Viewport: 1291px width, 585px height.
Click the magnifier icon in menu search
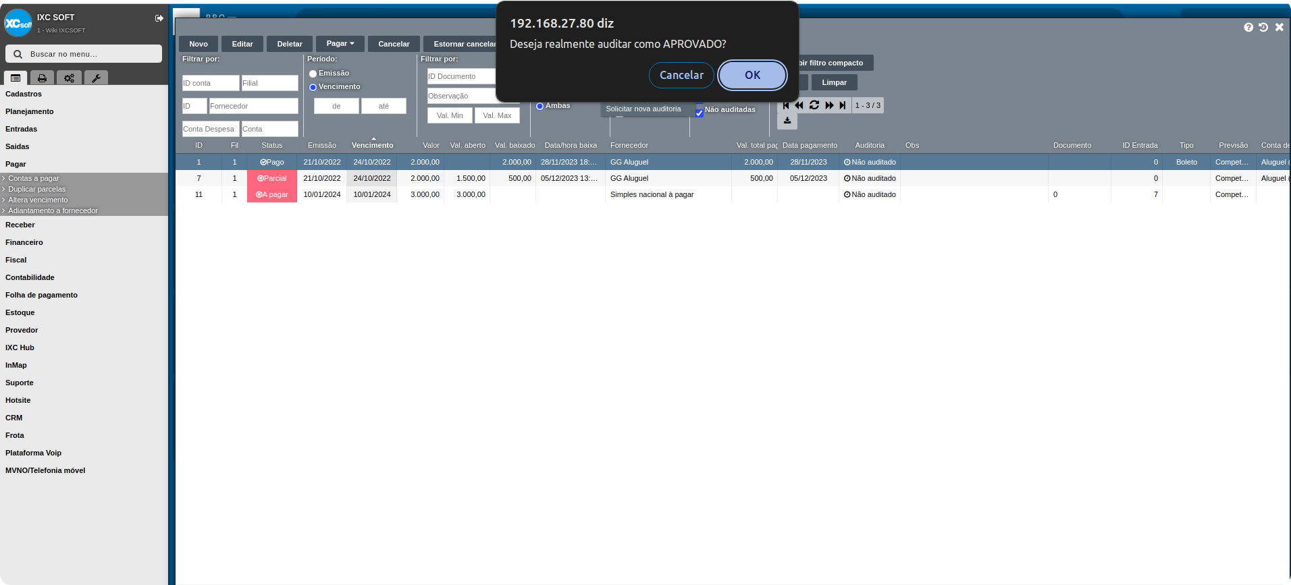pos(18,54)
